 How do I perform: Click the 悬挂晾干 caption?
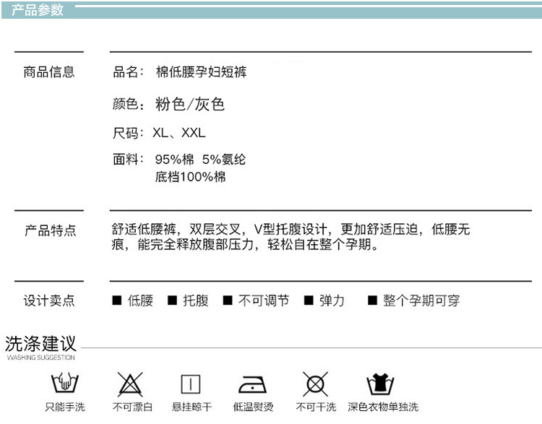(192, 407)
